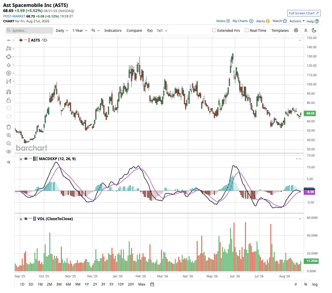The width and height of the screenshot is (332, 293).
Task: Open the circled zero tool
Action: pyautogui.click(x=9, y=73)
